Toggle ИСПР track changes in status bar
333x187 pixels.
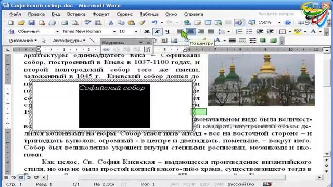click(189, 184)
